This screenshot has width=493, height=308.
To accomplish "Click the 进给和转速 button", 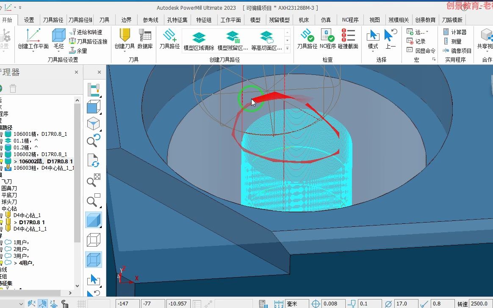I will (x=86, y=32).
